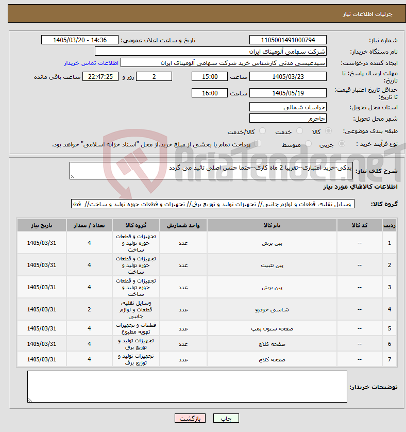
Task: Click the گروه کالا field
Action: (213, 204)
